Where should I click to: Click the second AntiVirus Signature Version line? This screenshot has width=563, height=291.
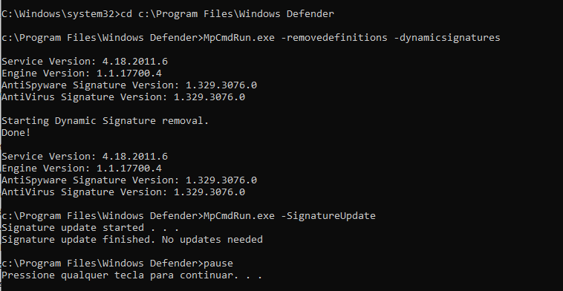pos(123,192)
